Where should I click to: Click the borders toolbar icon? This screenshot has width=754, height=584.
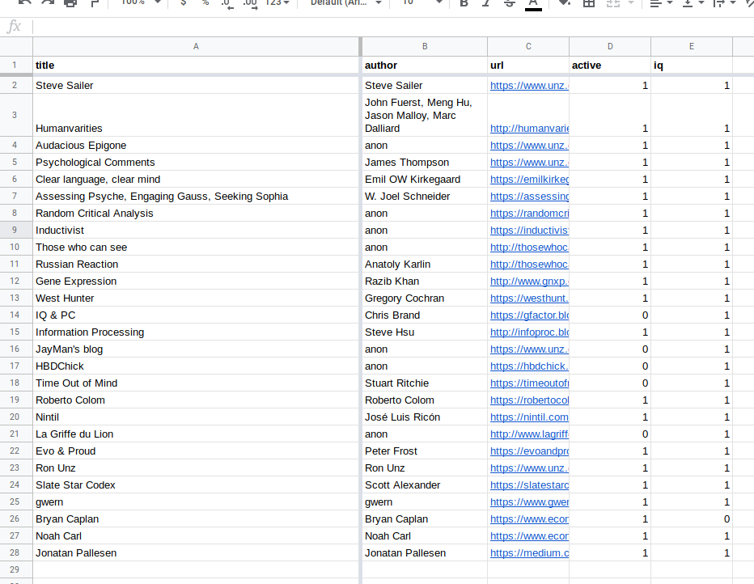(x=589, y=3)
